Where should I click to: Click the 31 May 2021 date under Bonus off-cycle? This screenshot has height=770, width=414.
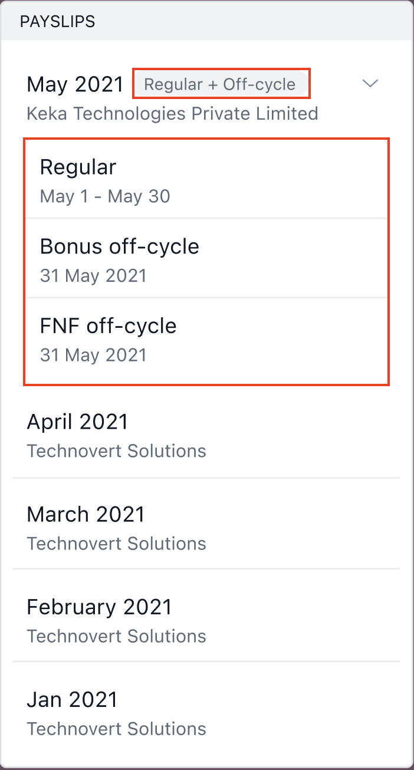click(x=93, y=275)
